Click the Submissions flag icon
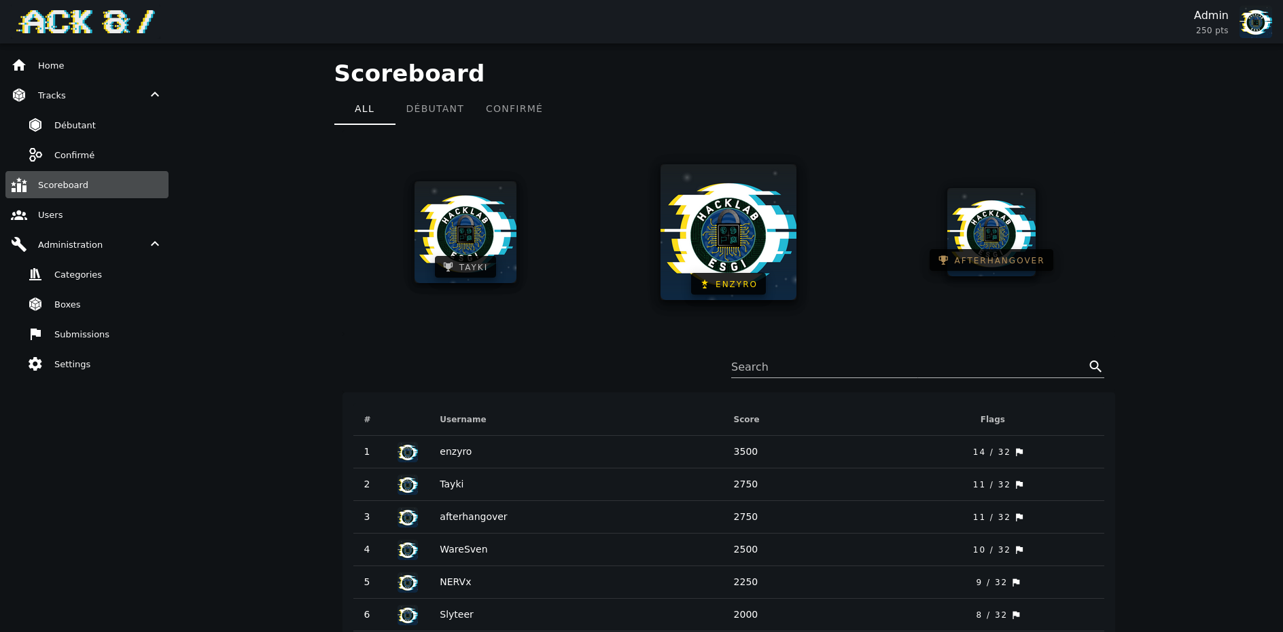This screenshot has width=1283, height=632. (x=35, y=334)
